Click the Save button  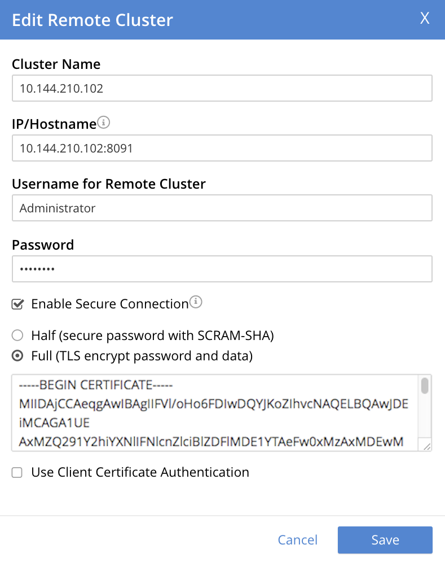[385, 540]
